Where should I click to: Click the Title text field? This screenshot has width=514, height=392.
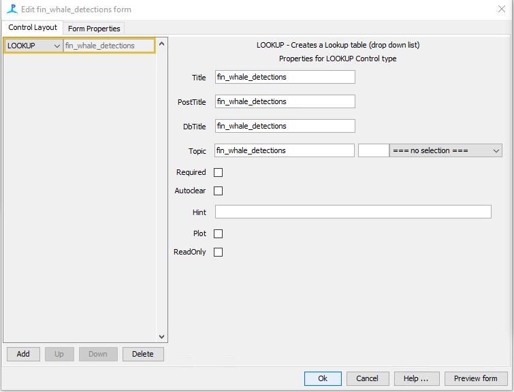point(285,77)
